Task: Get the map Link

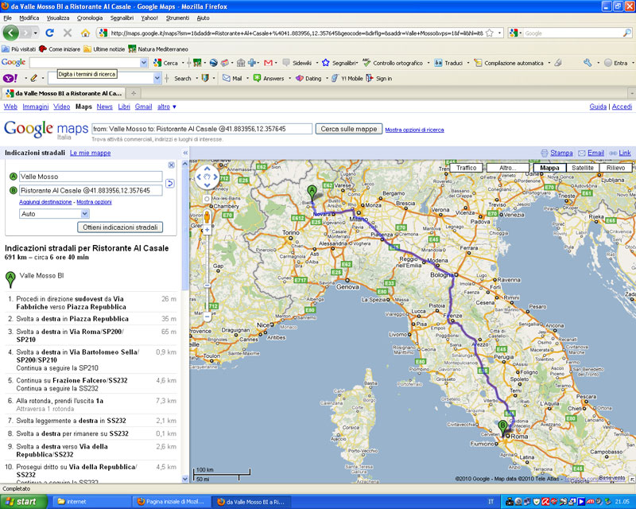Action: tap(625, 153)
